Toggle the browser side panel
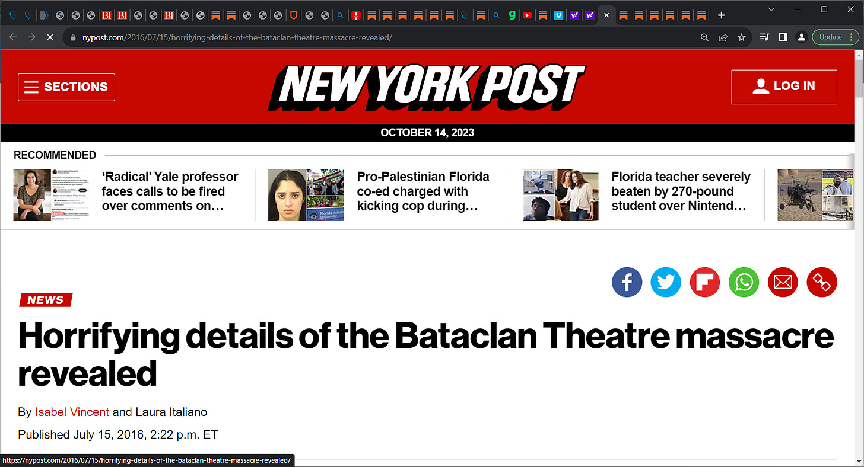This screenshot has height=467, width=864. point(783,37)
